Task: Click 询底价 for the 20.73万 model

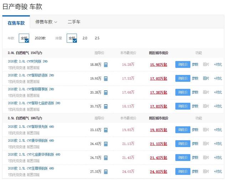Action: pyautogui.click(x=183, y=106)
